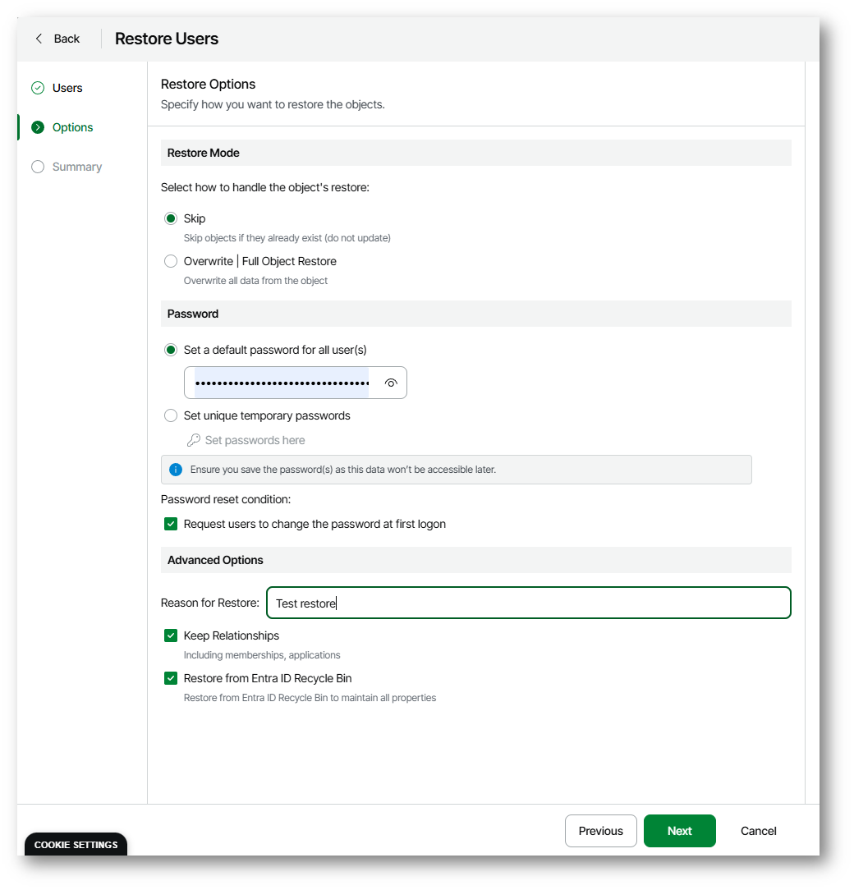The width and height of the screenshot is (854, 890).
Task: Toggle Request users to change password checkbox
Action: (171, 524)
